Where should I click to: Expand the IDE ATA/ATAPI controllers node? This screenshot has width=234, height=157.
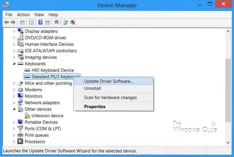pos(14,51)
